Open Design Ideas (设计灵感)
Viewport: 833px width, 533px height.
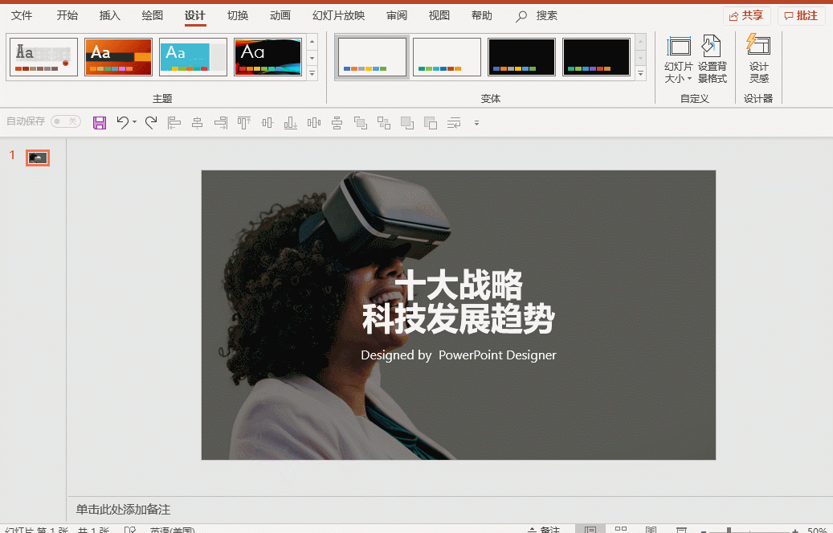[x=758, y=59]
